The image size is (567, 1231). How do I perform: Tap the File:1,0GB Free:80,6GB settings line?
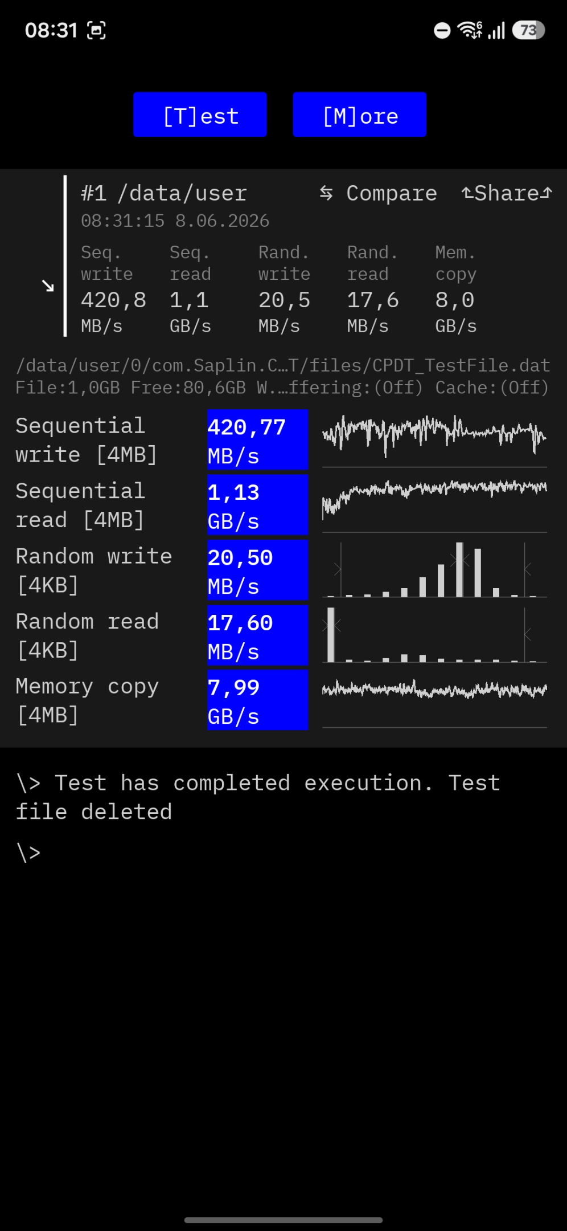tap(282, 388)
